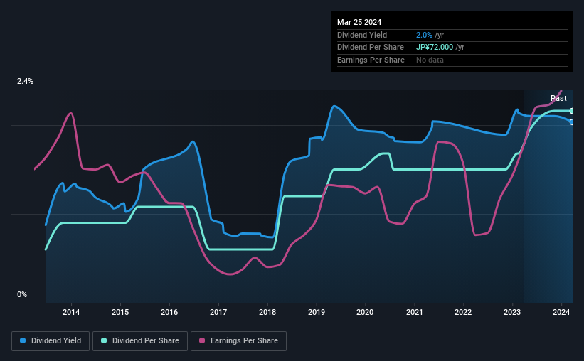Click the JP¥72.000 dividend value
The width and height of the screenshot is (584, 361).
(x=435, y=48)
